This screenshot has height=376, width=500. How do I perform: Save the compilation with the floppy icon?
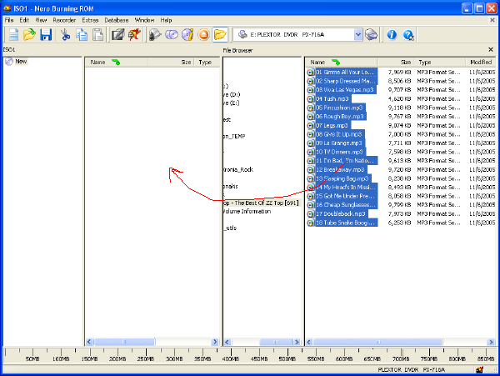tap(45, 35)
